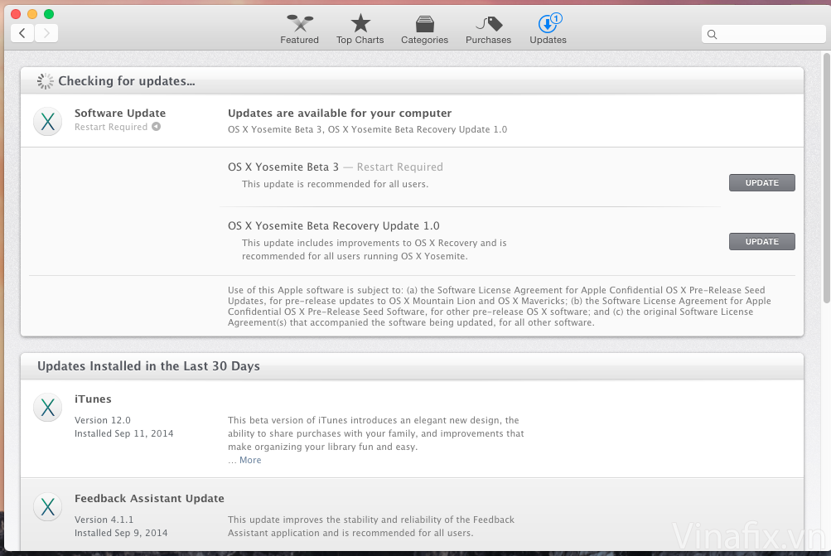Open the More link under iTunes
Viewport: 831px width, 556px height.
click(x=250, y=460)
